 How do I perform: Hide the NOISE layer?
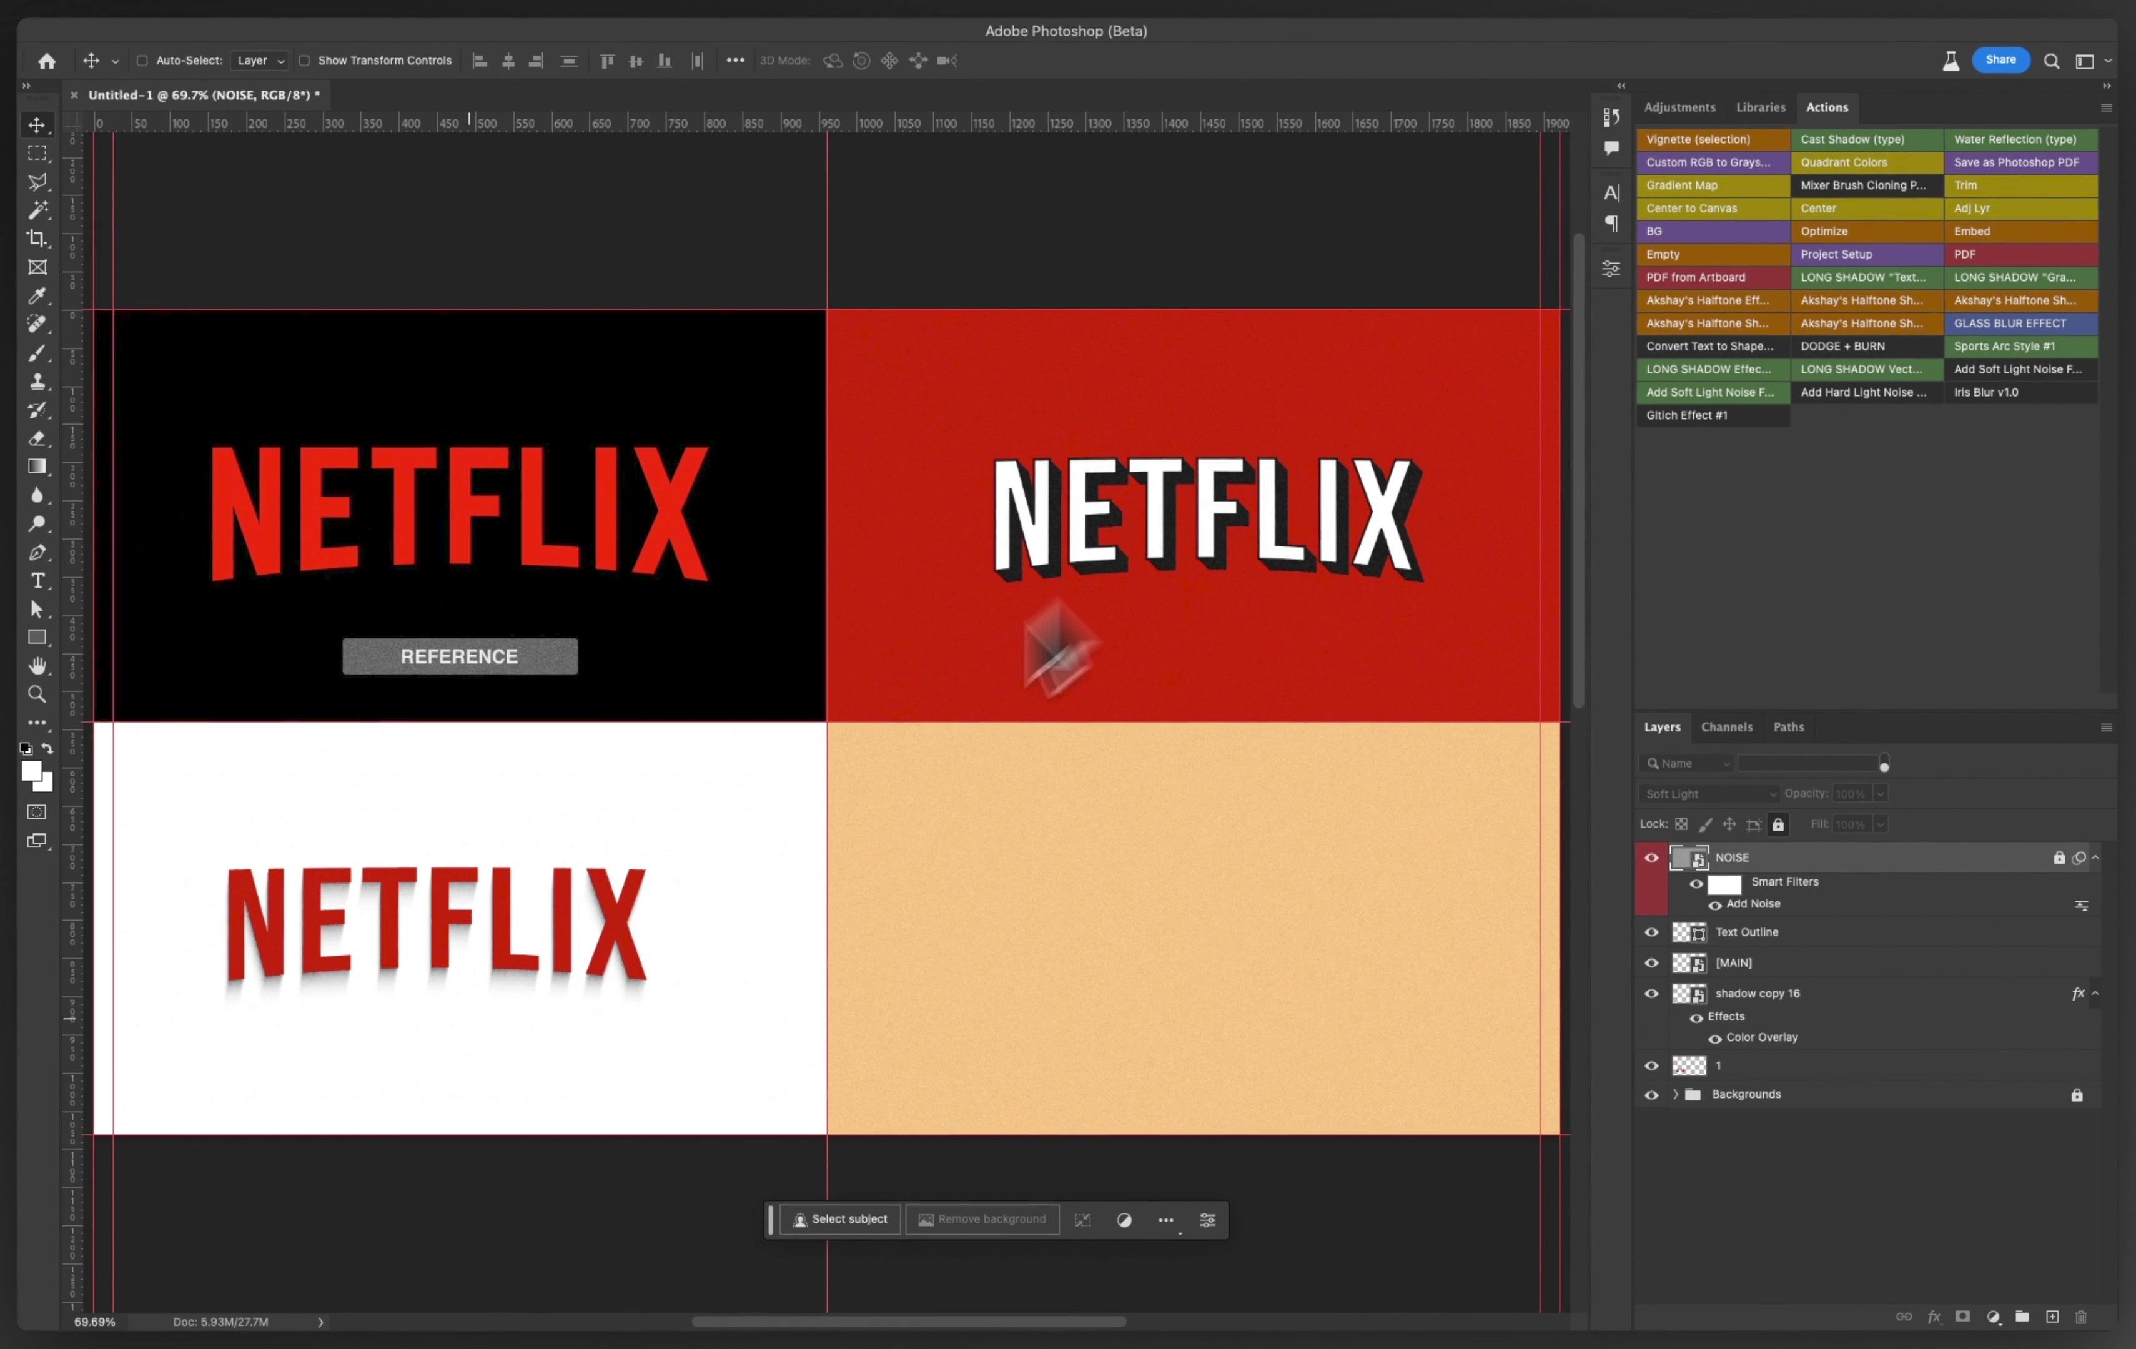pyautogui.click(x=1652, y=857)
